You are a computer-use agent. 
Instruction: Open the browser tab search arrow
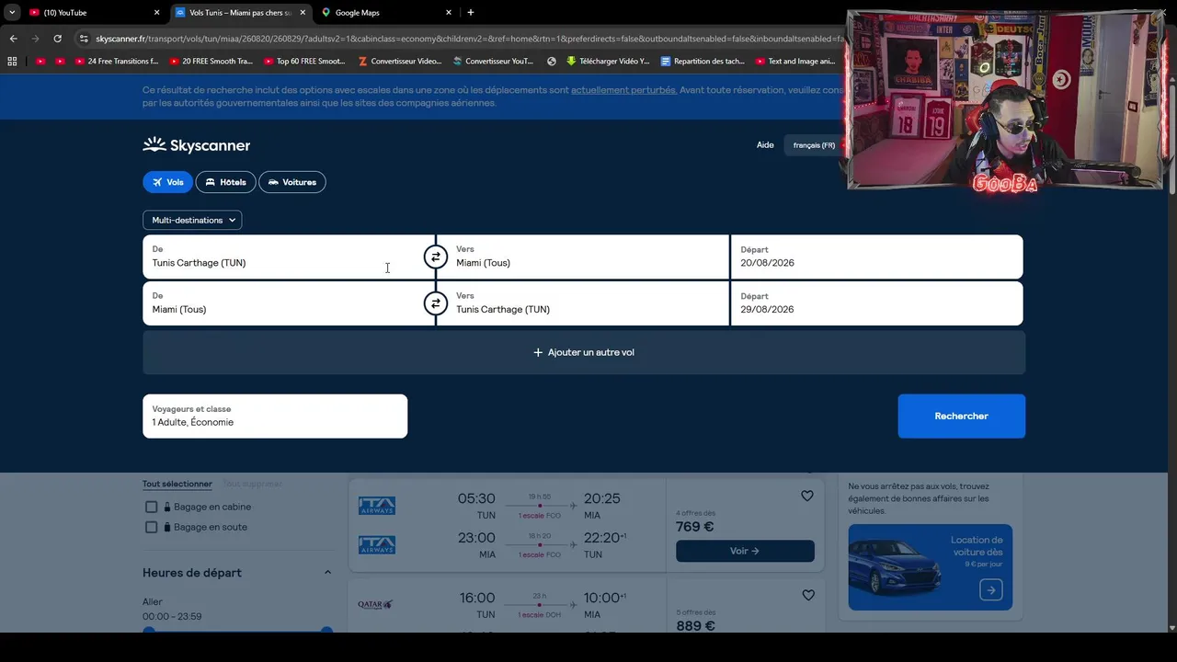pyautogui.click(x=12, y=13)
